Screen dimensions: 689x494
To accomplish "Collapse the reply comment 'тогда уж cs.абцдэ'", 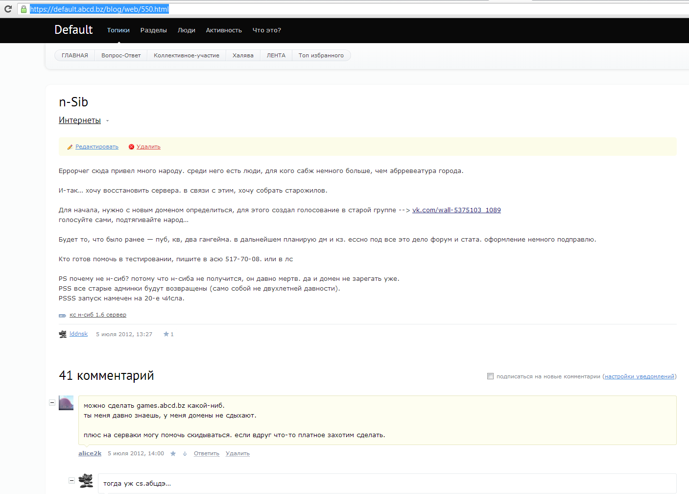I will 71,480.
